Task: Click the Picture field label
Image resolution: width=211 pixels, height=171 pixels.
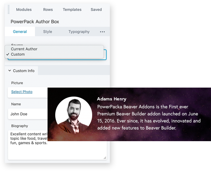Action: [17, 83]
